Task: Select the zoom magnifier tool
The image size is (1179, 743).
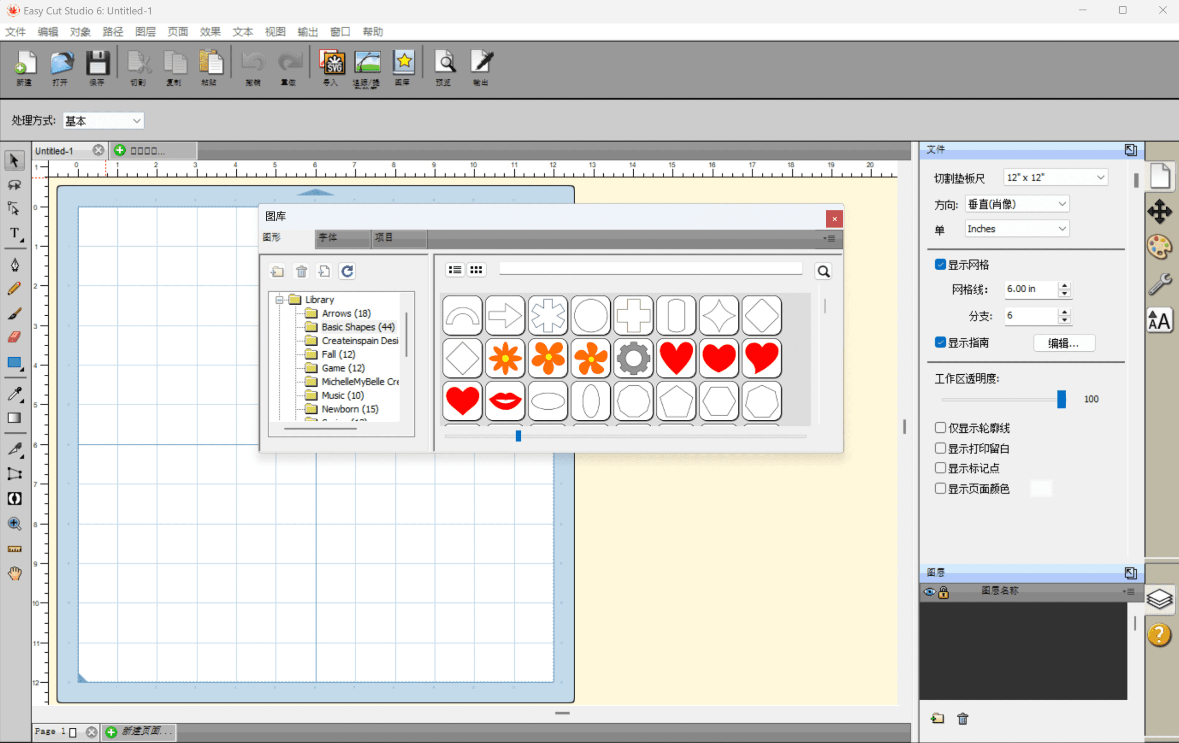Action: (x=14, y=524)
